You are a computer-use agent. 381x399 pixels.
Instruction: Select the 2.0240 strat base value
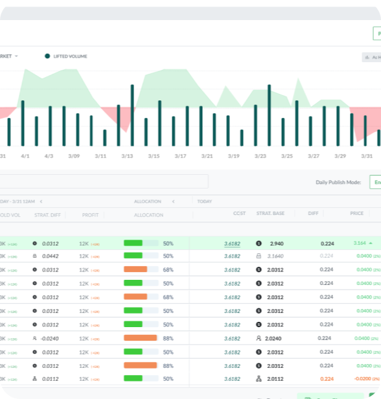(x=273, y=339)
